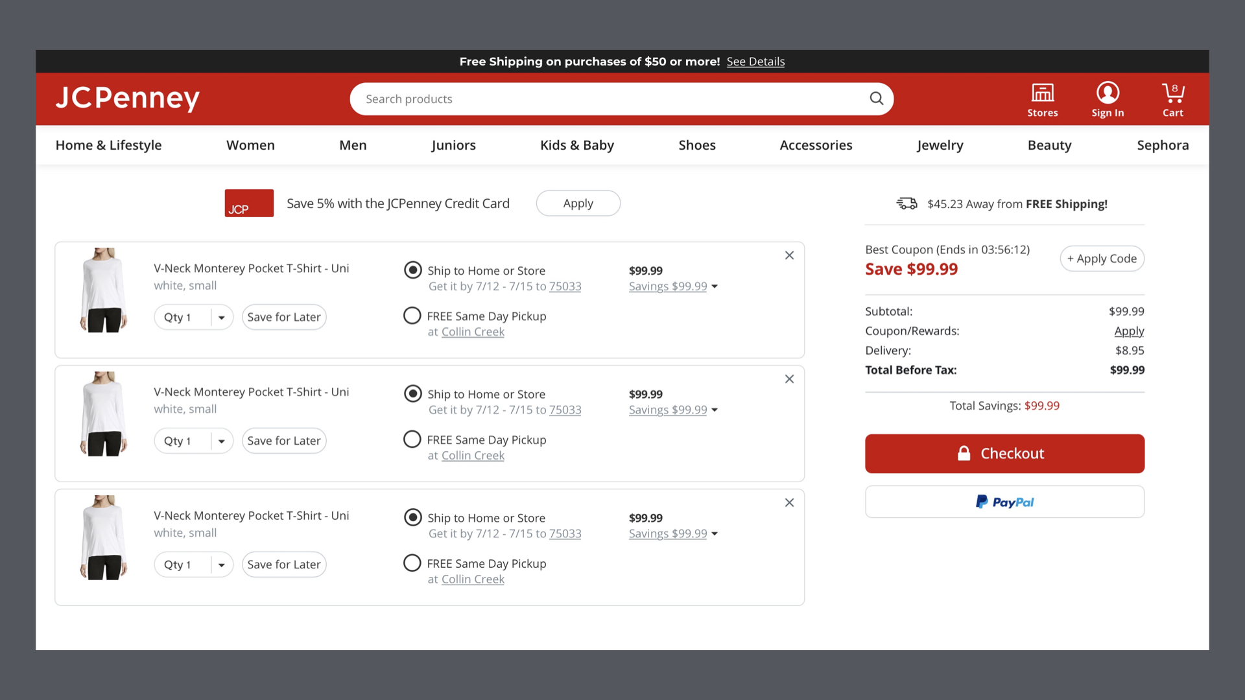Image resolution: width=1245 pixels, height=700 pixels.
Task: Click Collin Creek store on second item
Action: coord(473,456)
